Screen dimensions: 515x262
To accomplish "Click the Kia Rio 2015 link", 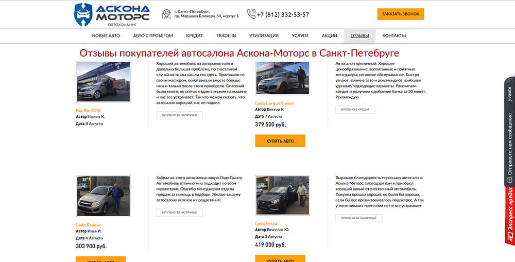I will click(89, 111).
